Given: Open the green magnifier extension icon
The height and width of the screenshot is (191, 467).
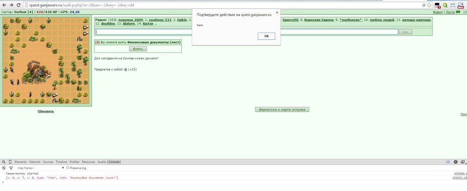Looking at the screenshot, I should coord(445,5).
